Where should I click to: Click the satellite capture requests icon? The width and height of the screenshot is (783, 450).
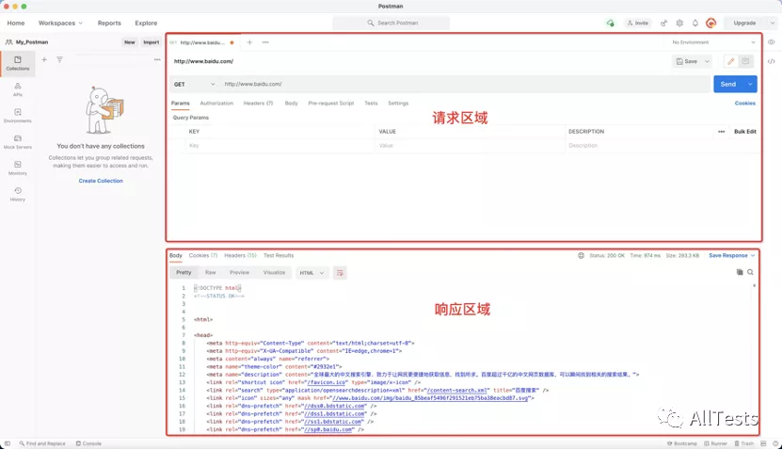pyautogui.click(x=663, y=23)
